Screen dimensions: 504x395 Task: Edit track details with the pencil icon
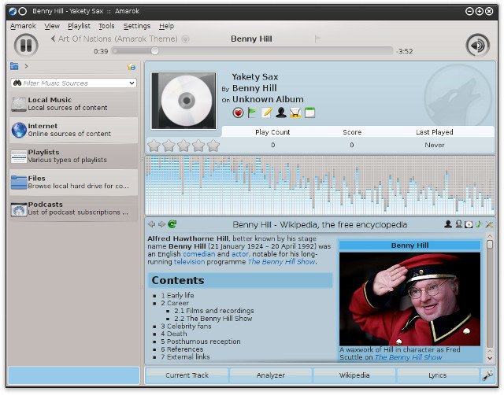click(267, 113)
